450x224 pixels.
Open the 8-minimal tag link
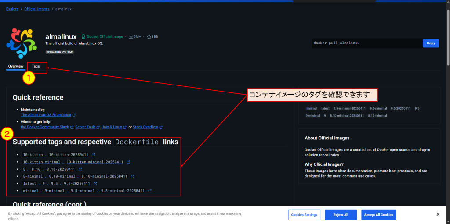coord(33,177)
